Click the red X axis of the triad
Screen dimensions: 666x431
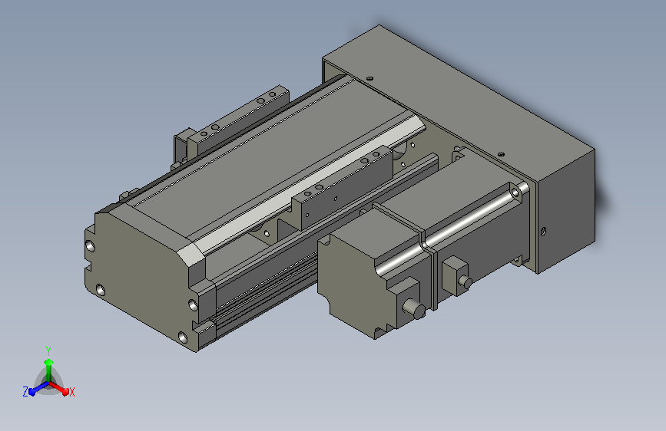pyautogui.click(x=60, y=388)
